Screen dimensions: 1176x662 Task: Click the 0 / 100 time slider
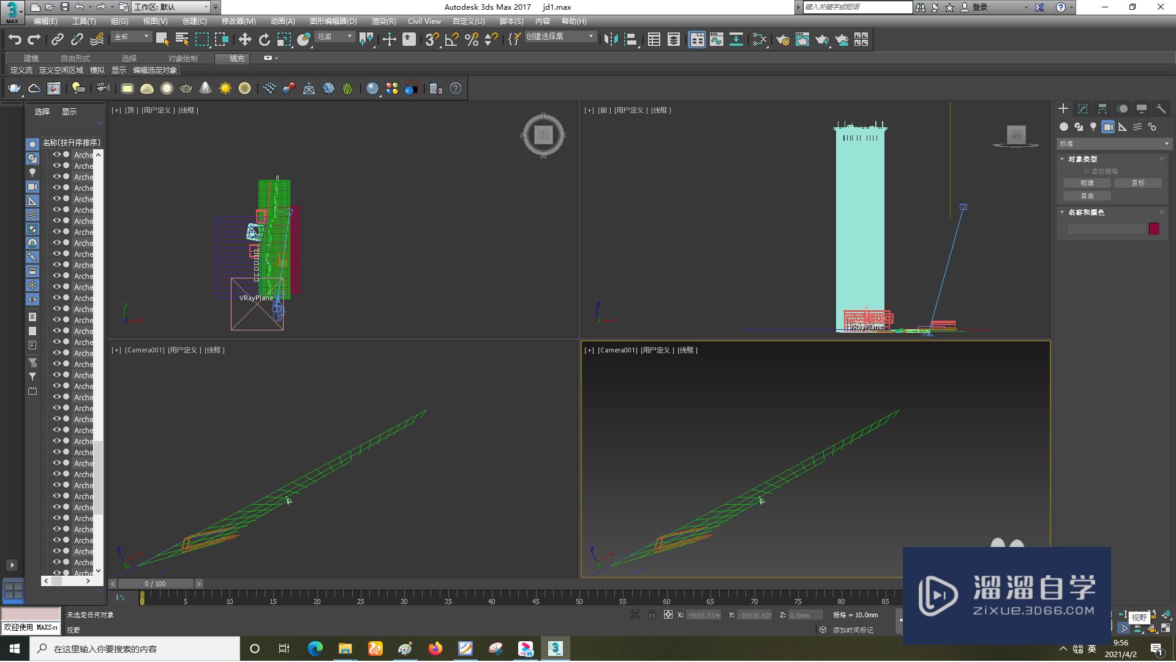point(155,584)
